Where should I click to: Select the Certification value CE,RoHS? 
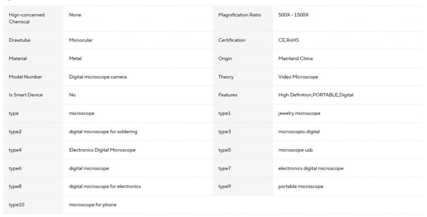point(289,40)
